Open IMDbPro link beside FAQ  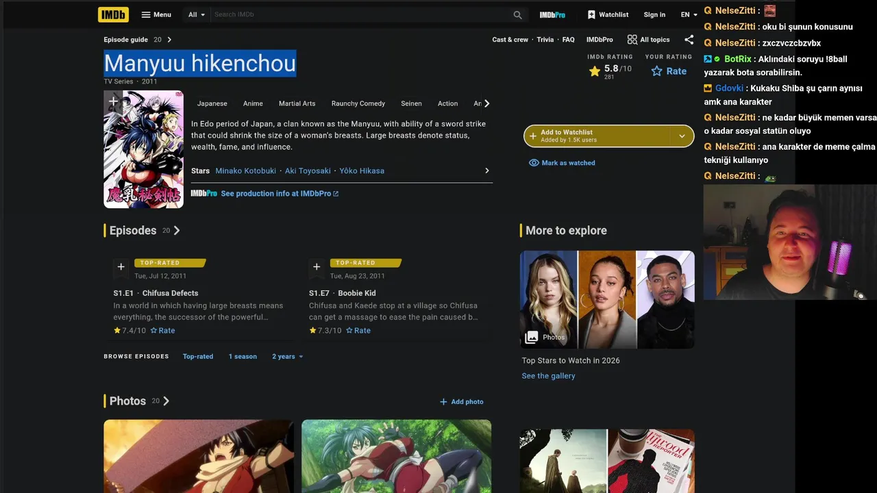point(600,40)
